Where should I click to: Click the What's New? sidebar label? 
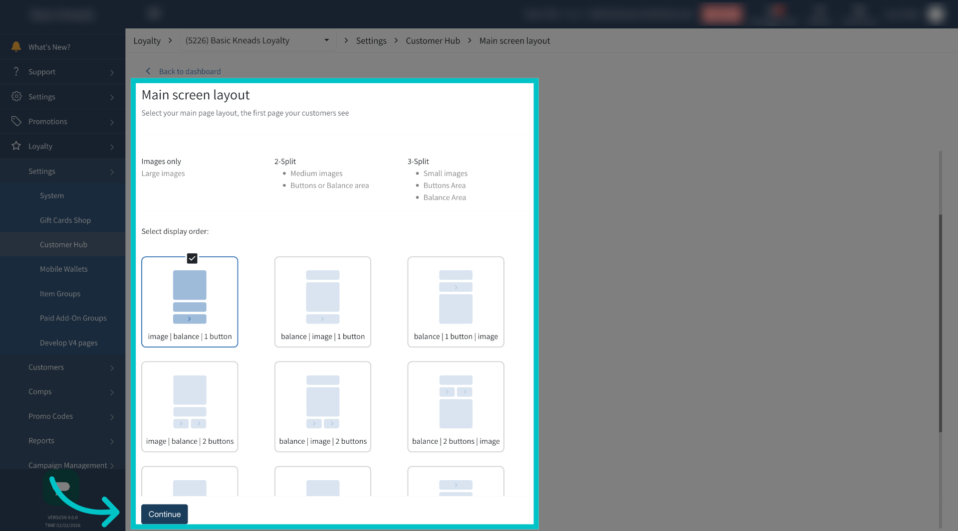pyautogui.click(x=49, y=47)
